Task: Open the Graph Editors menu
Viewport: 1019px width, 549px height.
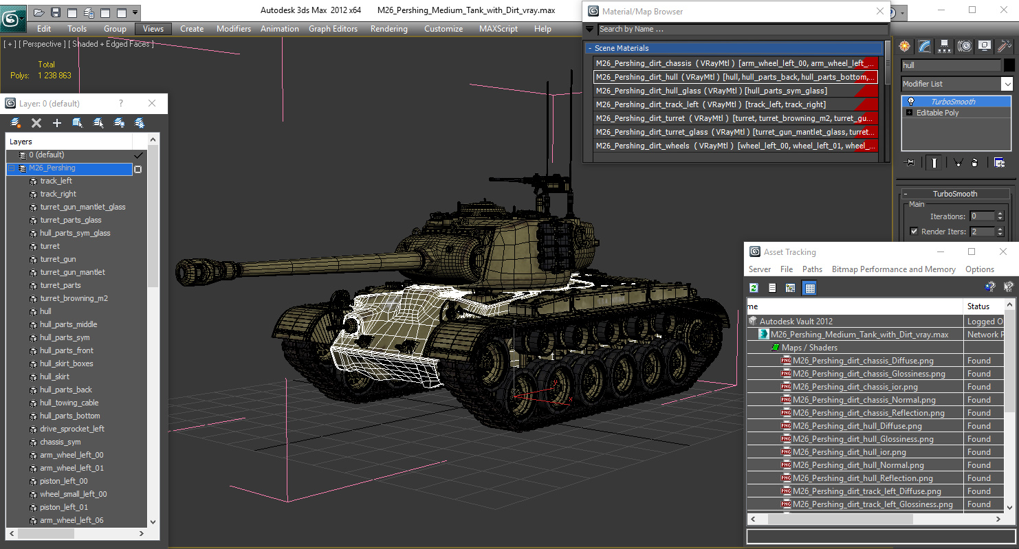Action: point(333,29)
